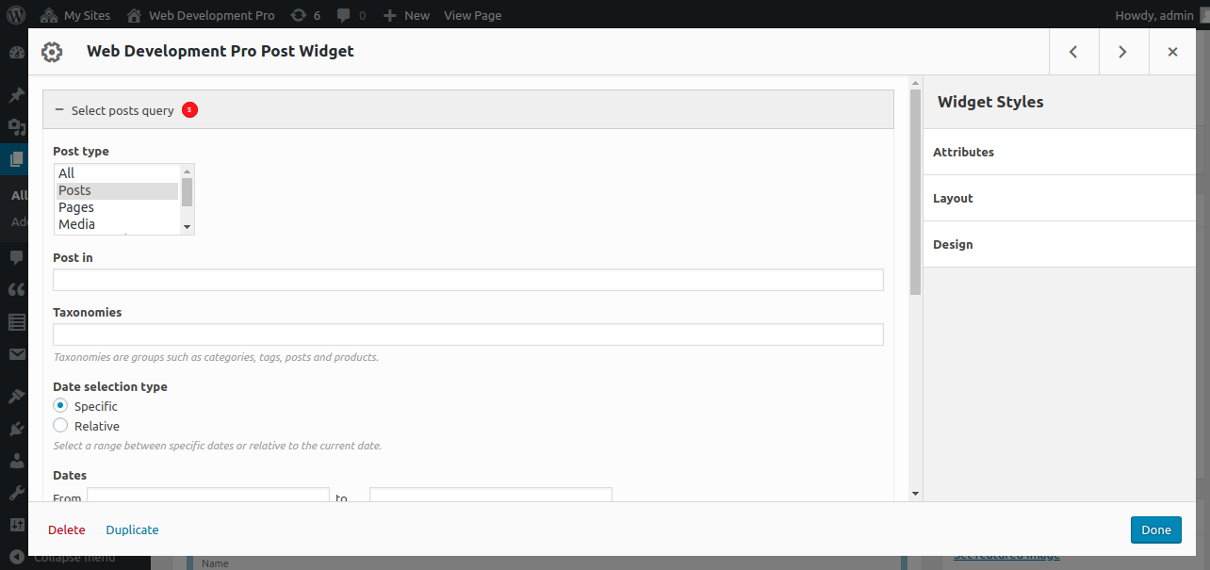Open the updates icon showing 6

pos(299,15)
